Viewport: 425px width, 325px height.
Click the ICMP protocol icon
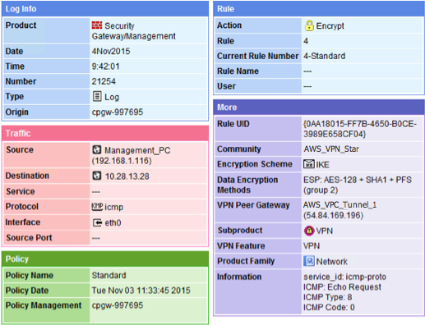click(x=97, y=207)
